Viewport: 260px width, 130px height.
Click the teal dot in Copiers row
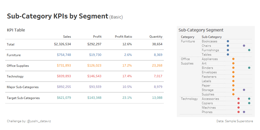[x=249, y=103]
